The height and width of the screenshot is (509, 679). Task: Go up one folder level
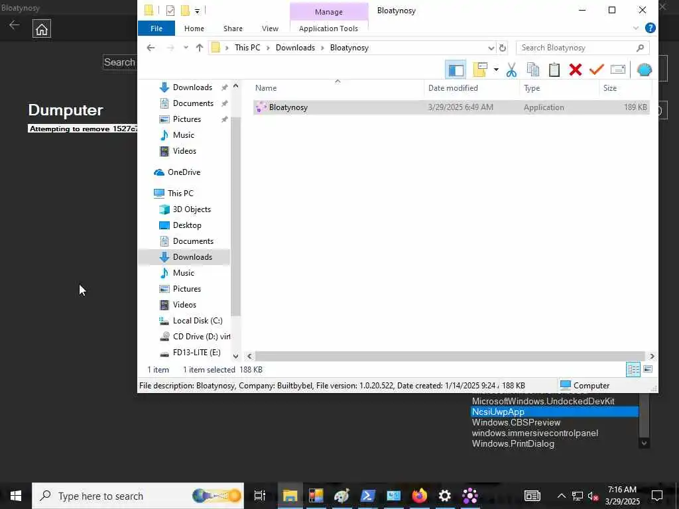click(199, 48)
